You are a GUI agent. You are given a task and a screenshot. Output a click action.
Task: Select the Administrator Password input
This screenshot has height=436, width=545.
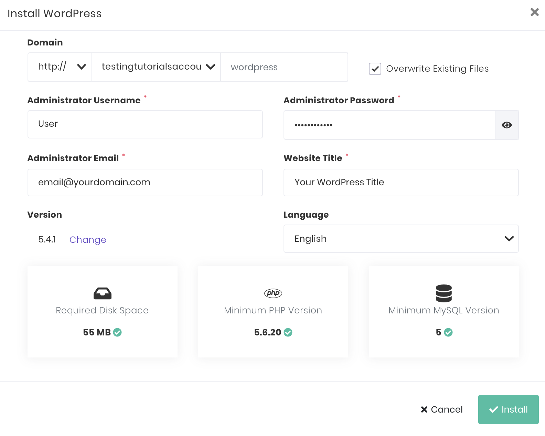click(389, 125)
